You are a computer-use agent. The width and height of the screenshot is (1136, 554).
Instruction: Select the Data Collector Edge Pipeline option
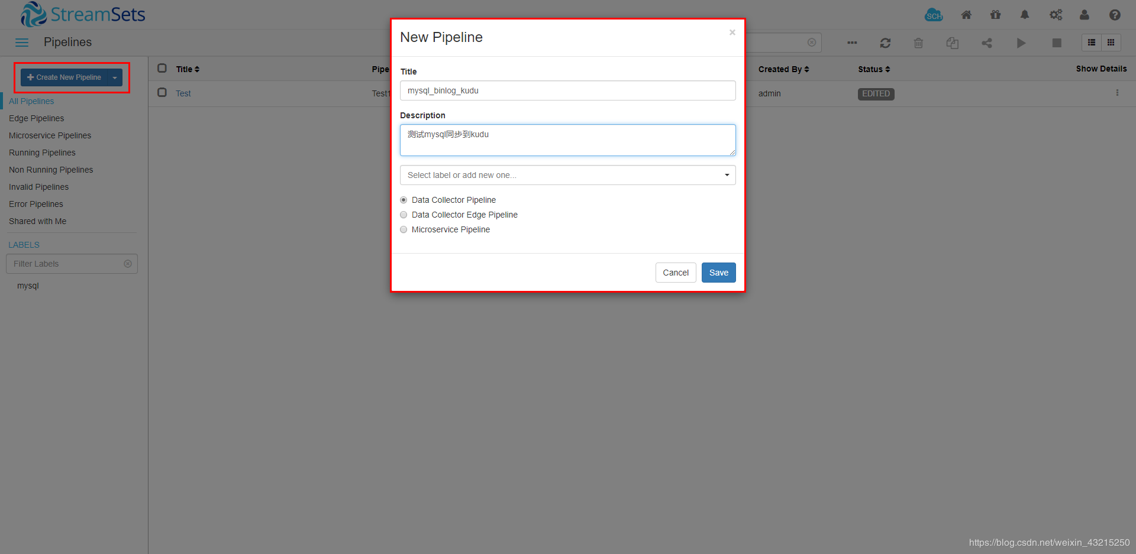tap(404, 215)
